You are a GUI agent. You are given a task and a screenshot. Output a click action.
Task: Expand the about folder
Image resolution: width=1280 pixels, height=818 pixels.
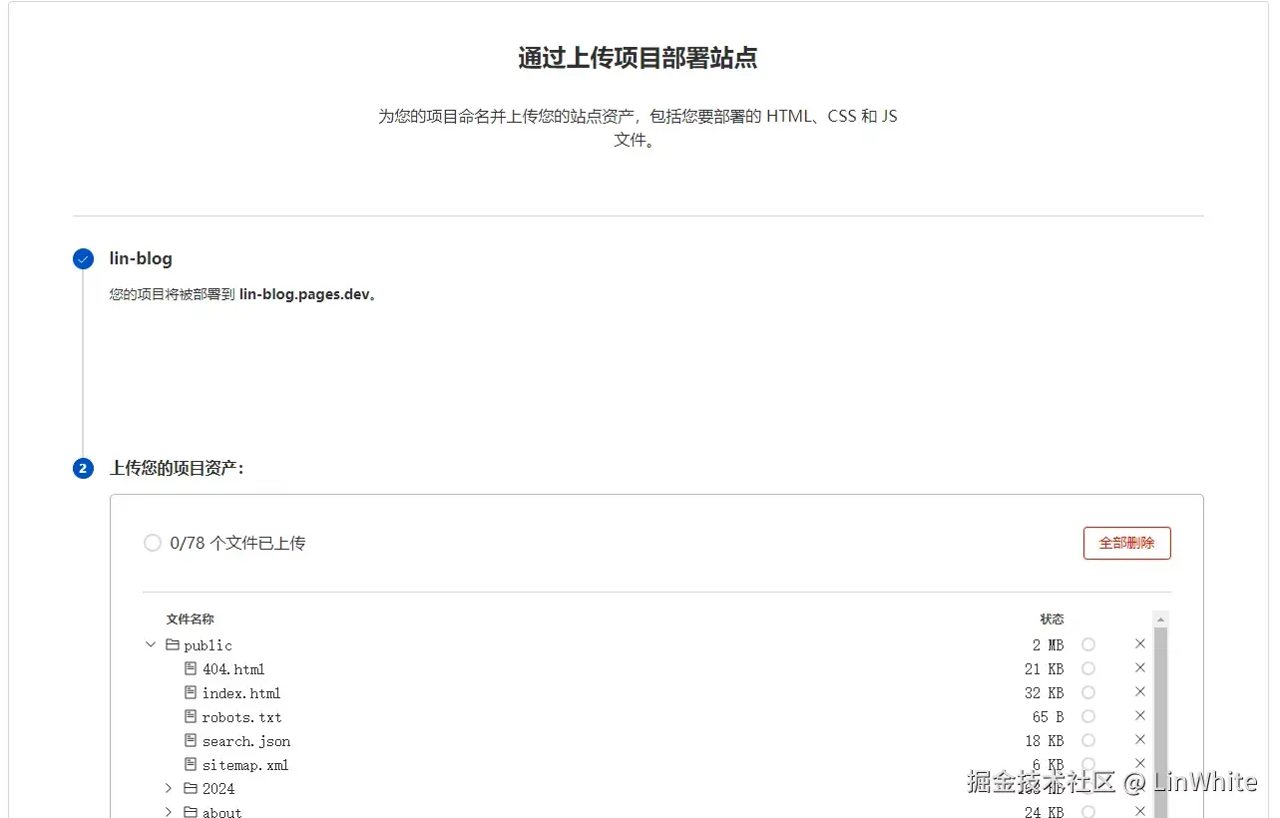[168, 811]
